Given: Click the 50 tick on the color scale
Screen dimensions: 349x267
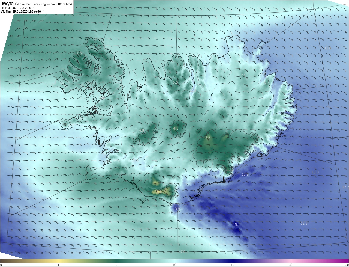Looking at the screenshot, I should pos(347,265).
